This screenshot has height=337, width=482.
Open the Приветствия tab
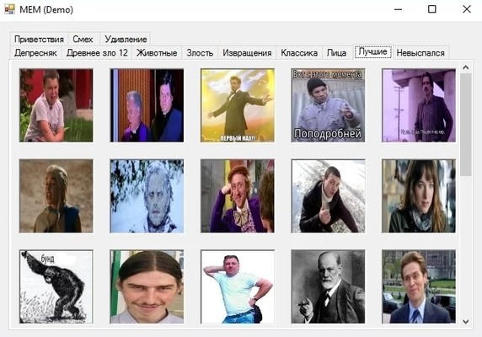pos(39,40)
